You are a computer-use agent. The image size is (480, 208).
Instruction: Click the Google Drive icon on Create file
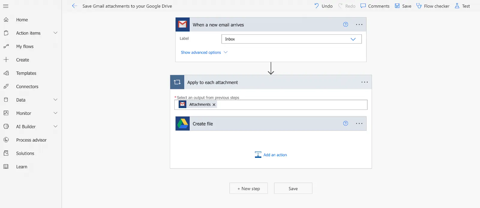(x=182, y=124)
